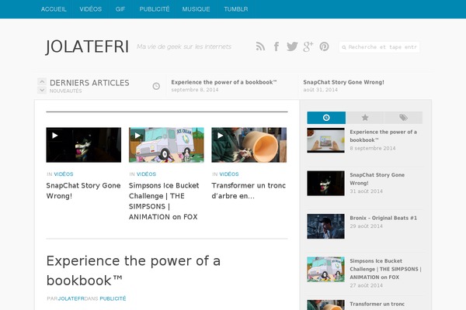Go to Accueil in navigation bar
The height and width of the screenshot is (310, 466).
click(54, 9)
